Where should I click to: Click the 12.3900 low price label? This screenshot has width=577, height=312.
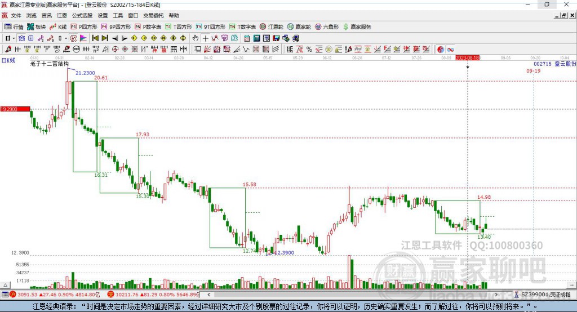(284, 253)
